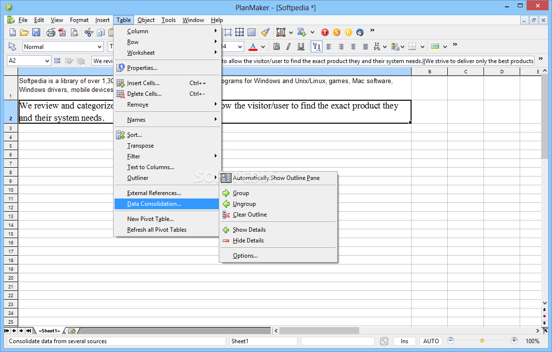Click the Export as PDF icon
552x352 pixels.
point(62,33)
